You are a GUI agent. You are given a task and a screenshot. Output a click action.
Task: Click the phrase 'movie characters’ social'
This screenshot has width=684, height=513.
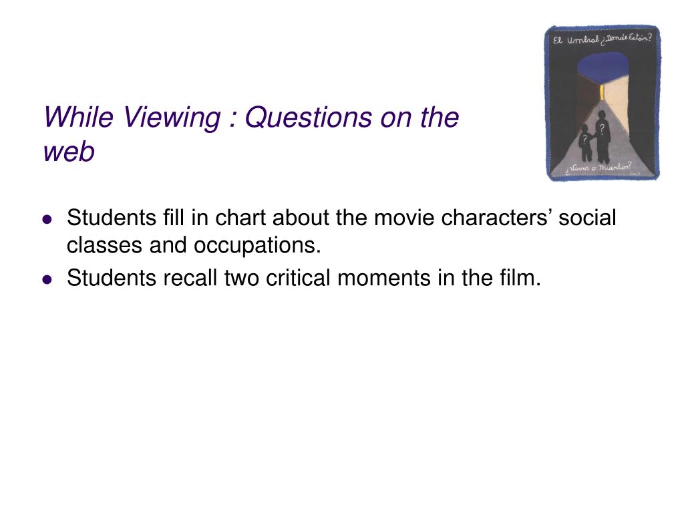pos(495,217)
